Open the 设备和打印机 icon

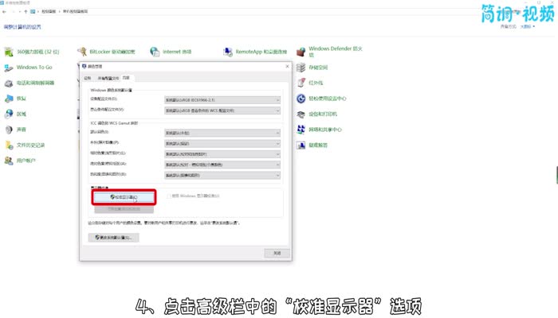[x=301, y=114]
